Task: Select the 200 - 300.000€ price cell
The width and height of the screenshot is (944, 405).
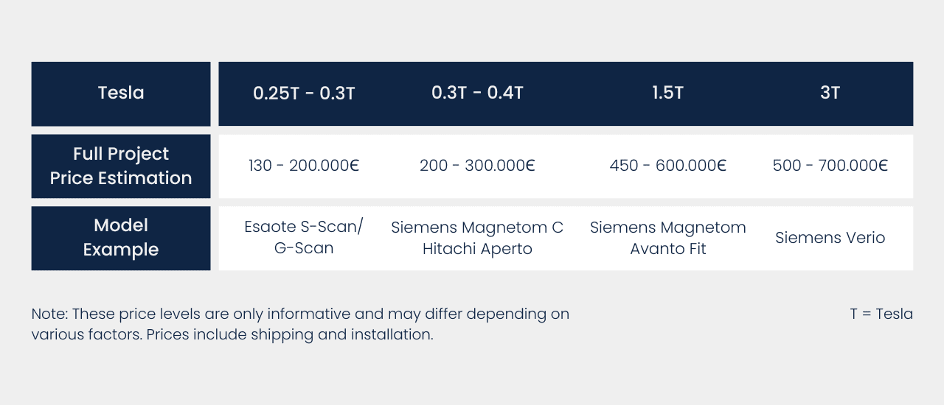Action: tap(477, 166)
